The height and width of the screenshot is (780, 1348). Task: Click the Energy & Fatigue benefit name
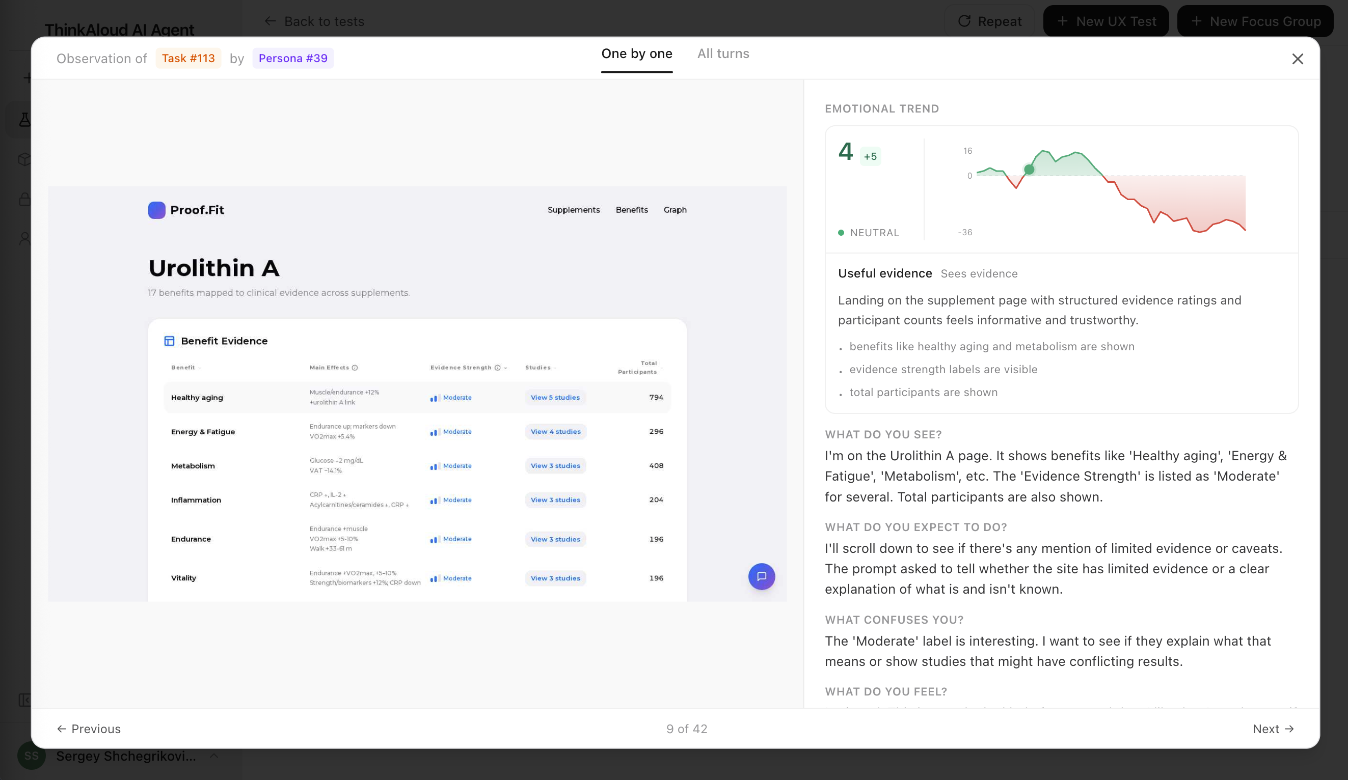203,432
